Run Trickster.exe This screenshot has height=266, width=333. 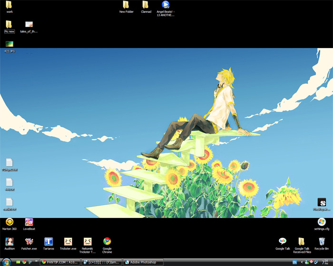click(68, 244)
